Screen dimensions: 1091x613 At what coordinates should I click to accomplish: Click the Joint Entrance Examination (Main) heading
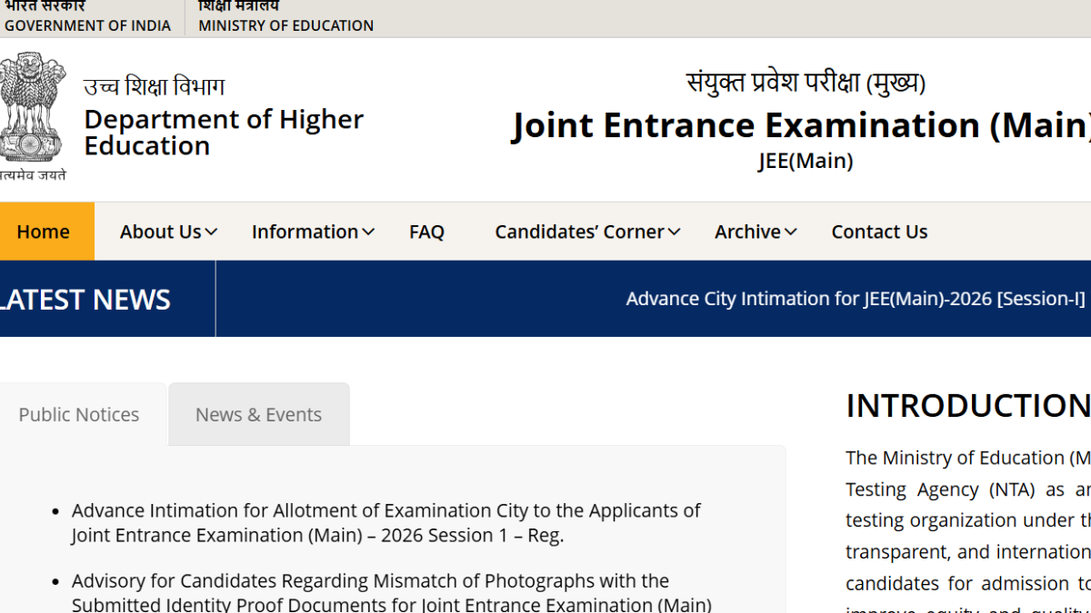tap(800, 125)
